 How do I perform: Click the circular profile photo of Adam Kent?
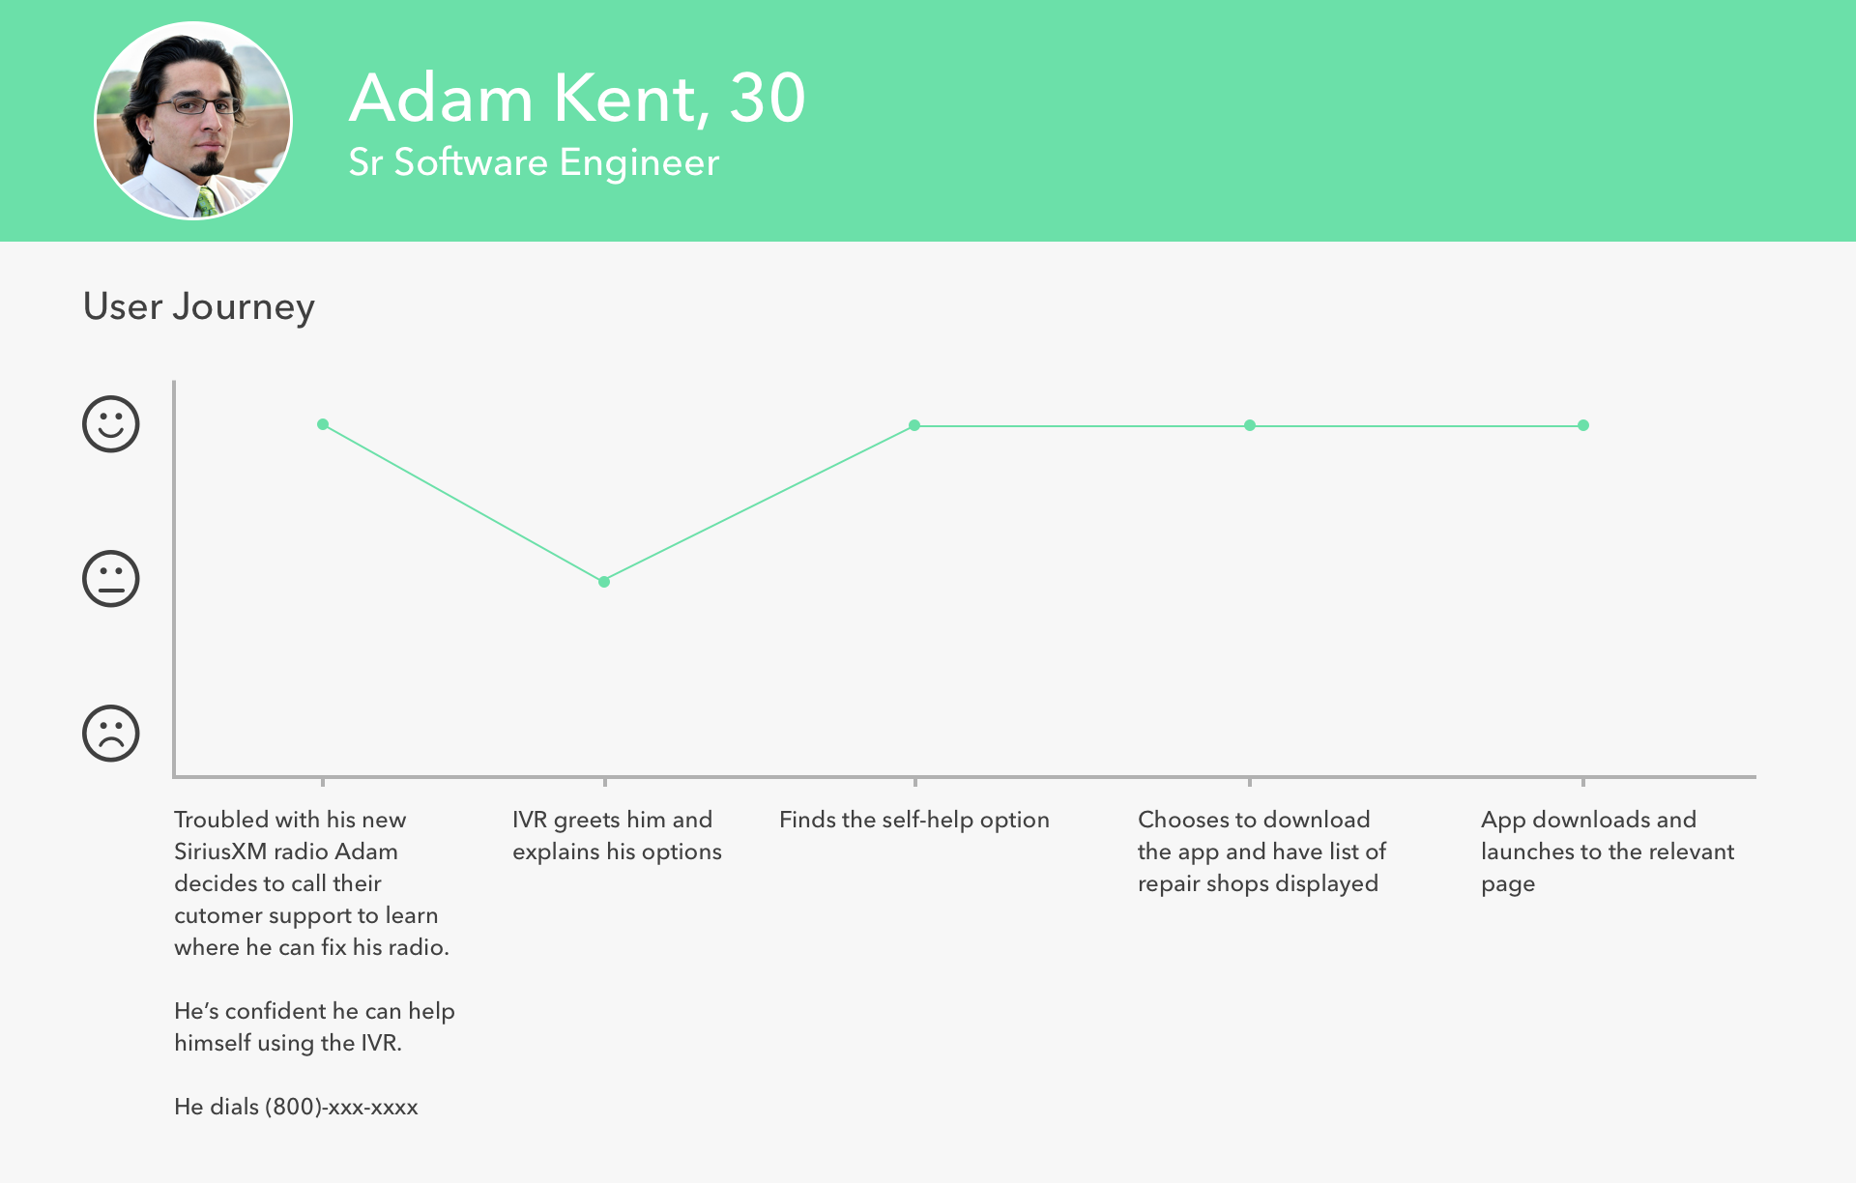pos(193,121)
